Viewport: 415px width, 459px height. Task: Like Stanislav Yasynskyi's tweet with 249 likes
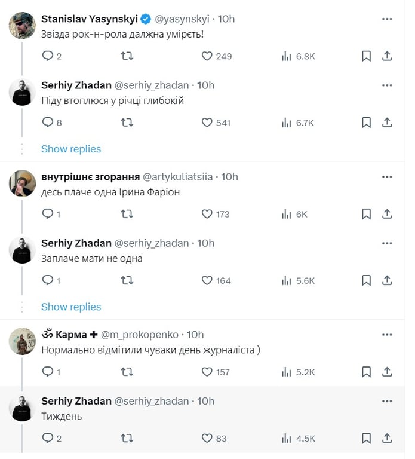tap(207, 56)
